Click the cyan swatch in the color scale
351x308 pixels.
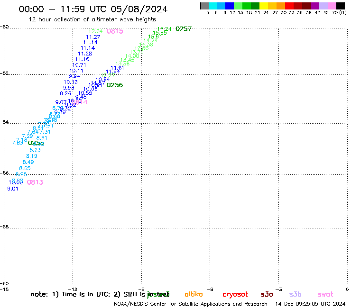click(x=212, y=6)
